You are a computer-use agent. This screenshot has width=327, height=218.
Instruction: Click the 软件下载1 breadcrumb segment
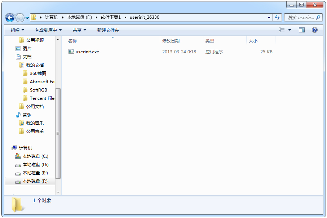[111, 17]
